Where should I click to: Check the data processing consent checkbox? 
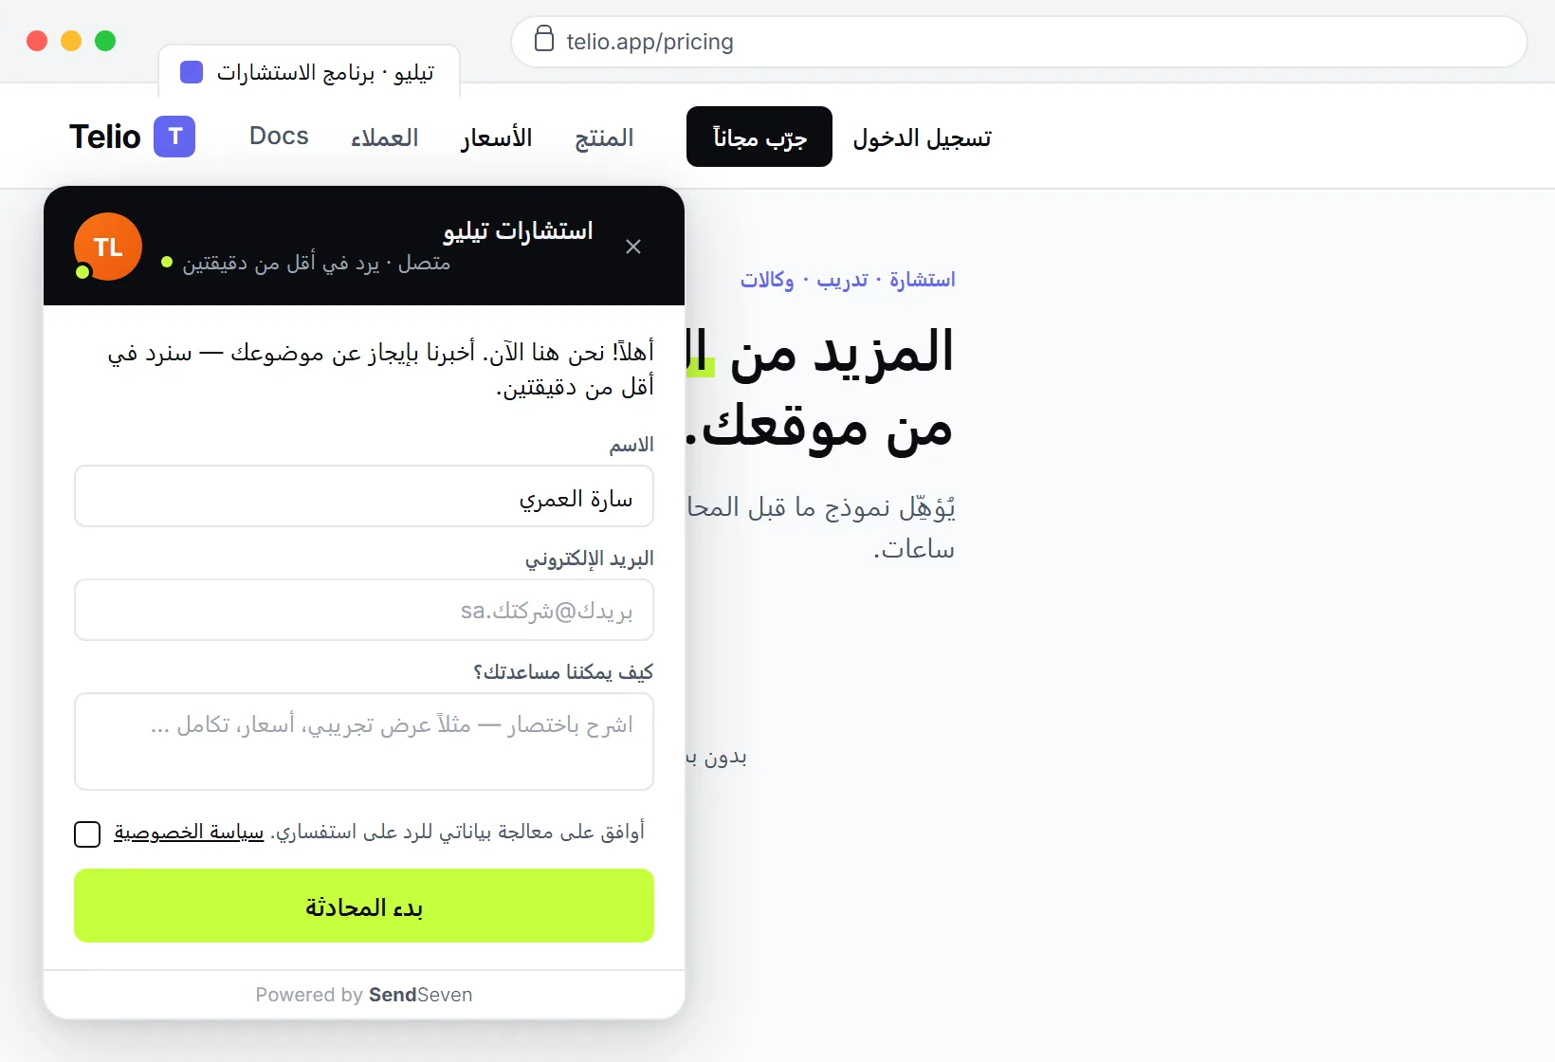tap(87, 834)
